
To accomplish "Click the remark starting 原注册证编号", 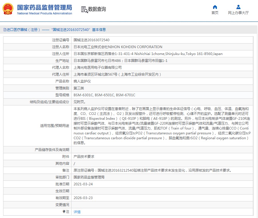I will point(152,170).
